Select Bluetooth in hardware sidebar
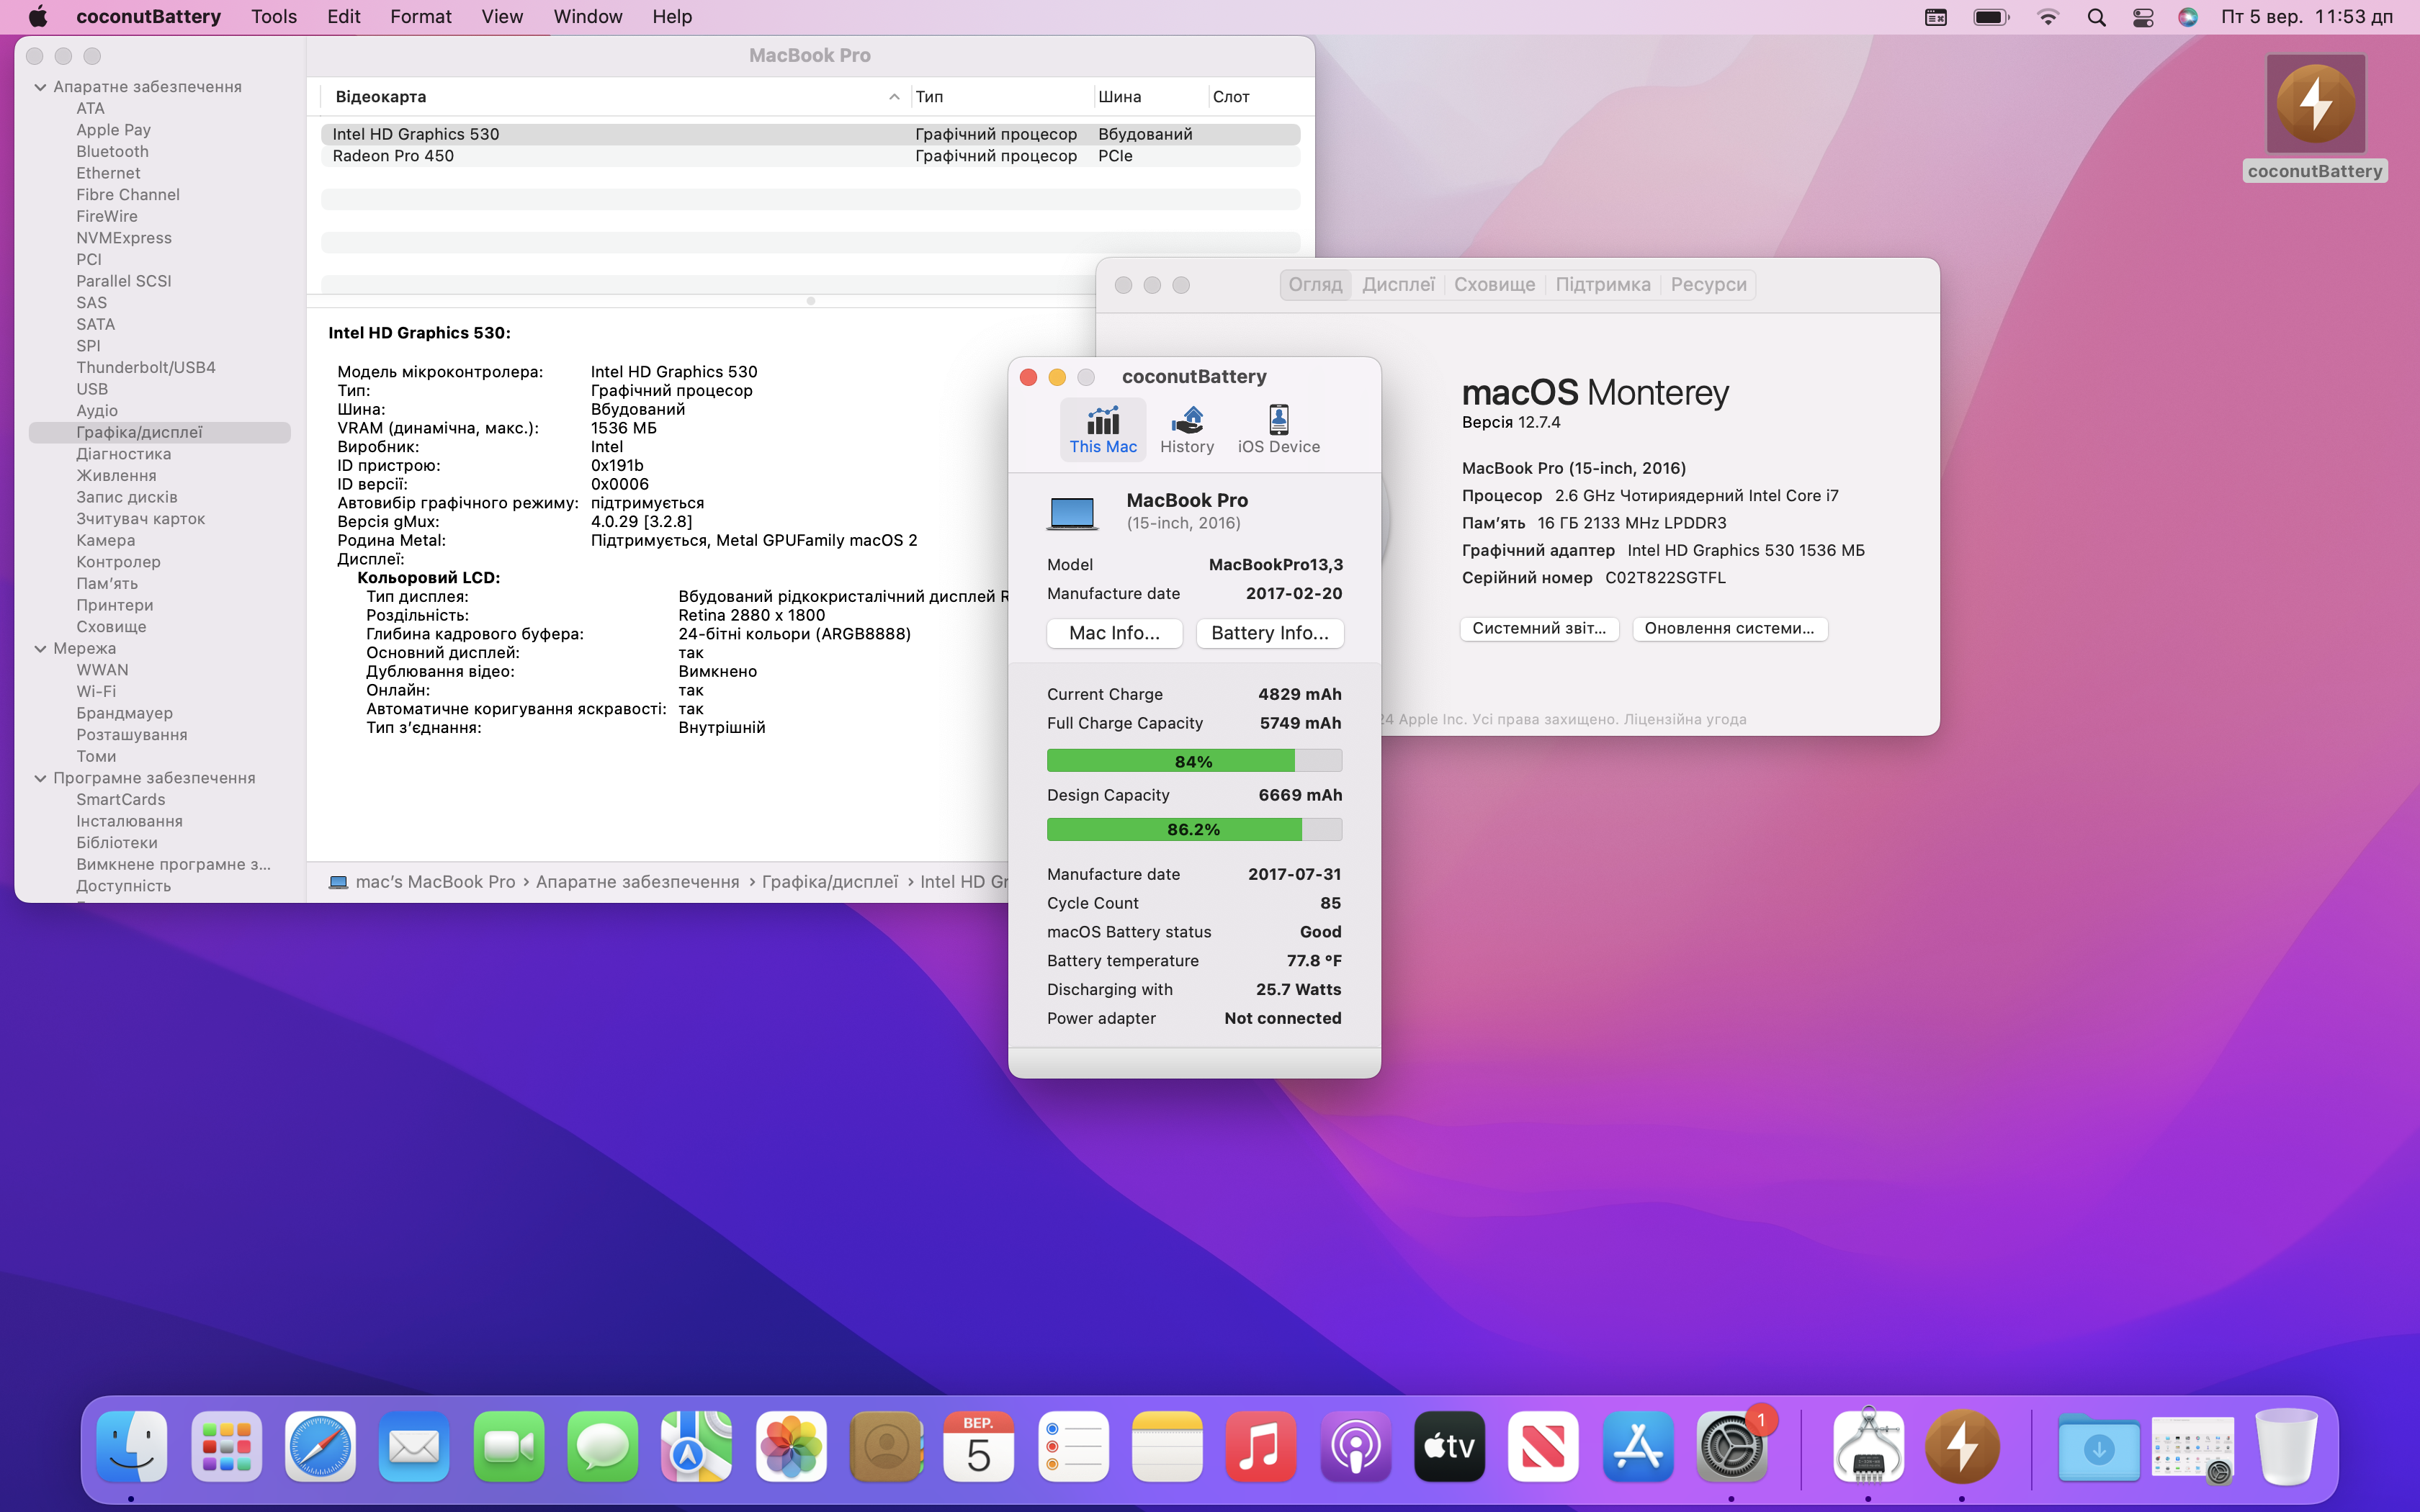Viewport: 2420px width, 1512px height. coord(112,151)
